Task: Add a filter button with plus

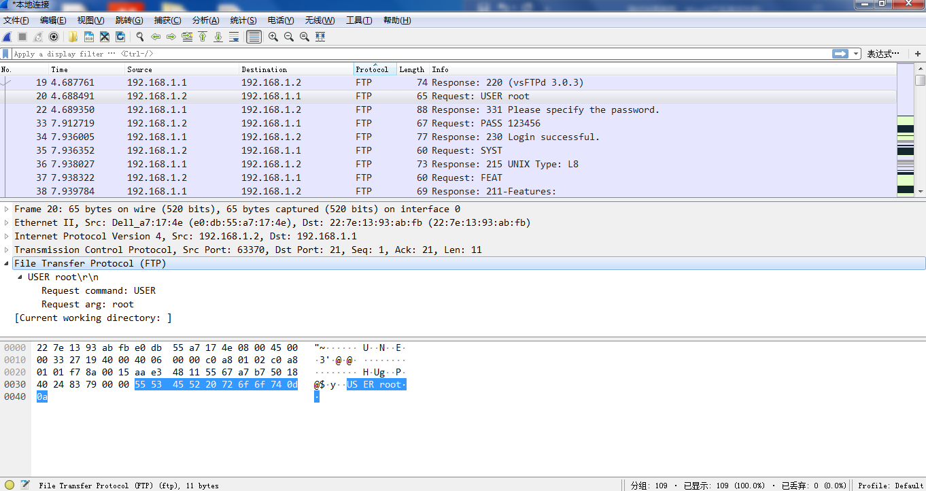Action: click(917, 54)
